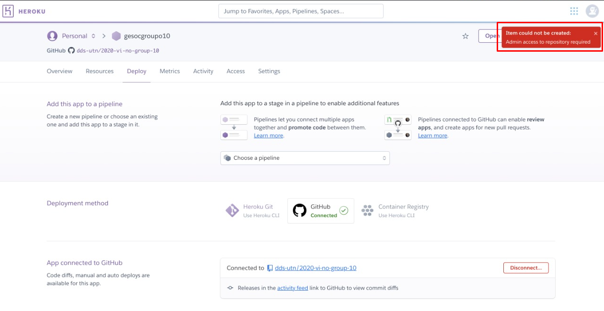Select GitHub Connected deployment method

click(321, 210)
